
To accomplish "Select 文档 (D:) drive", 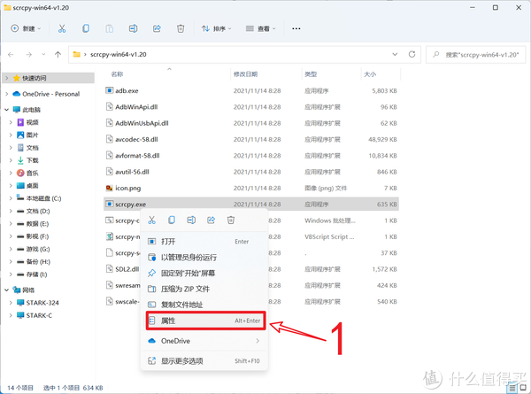I will (x=38, y=211).
